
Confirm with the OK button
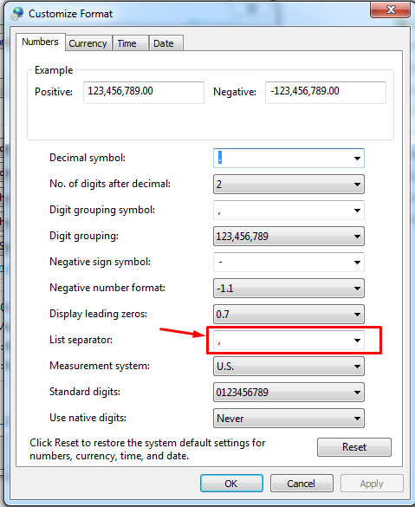231,484
